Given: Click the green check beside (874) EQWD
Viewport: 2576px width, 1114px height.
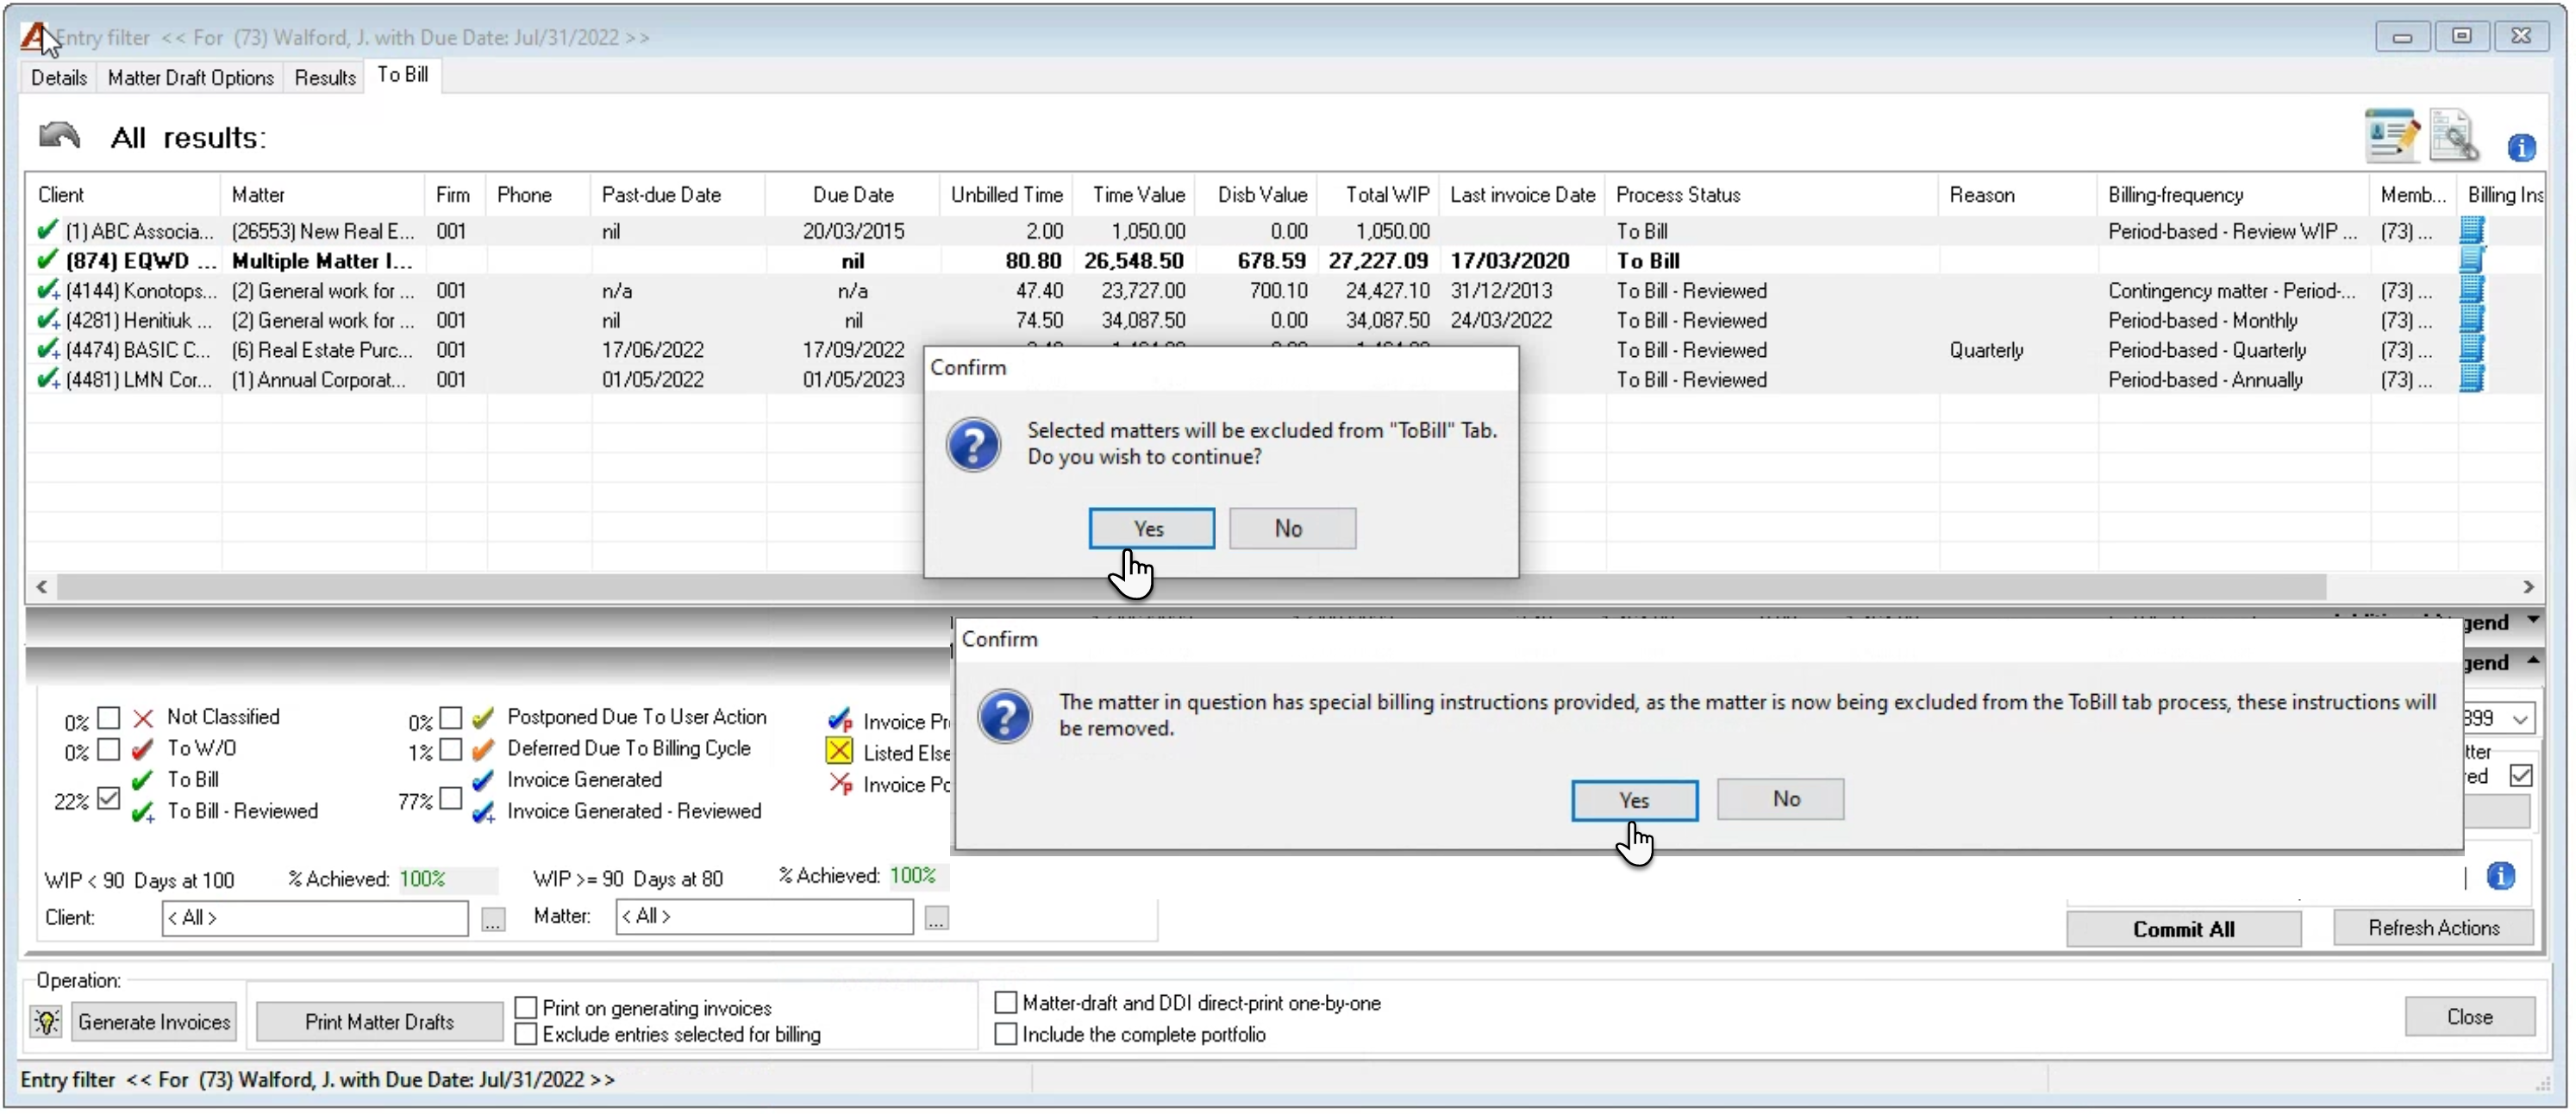Looking at the screenshot, I should [x=47, y=260].
